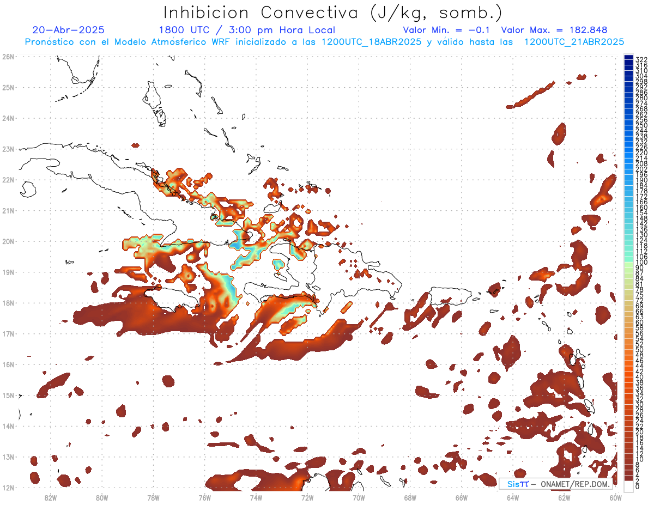The width and height of the screenshot is (654, 505).
Task: Click the legend value "100"
Action: [641, 263]
